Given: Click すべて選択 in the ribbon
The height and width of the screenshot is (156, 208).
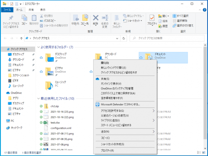Looking at the screenshot, I should tap(181, 16).
